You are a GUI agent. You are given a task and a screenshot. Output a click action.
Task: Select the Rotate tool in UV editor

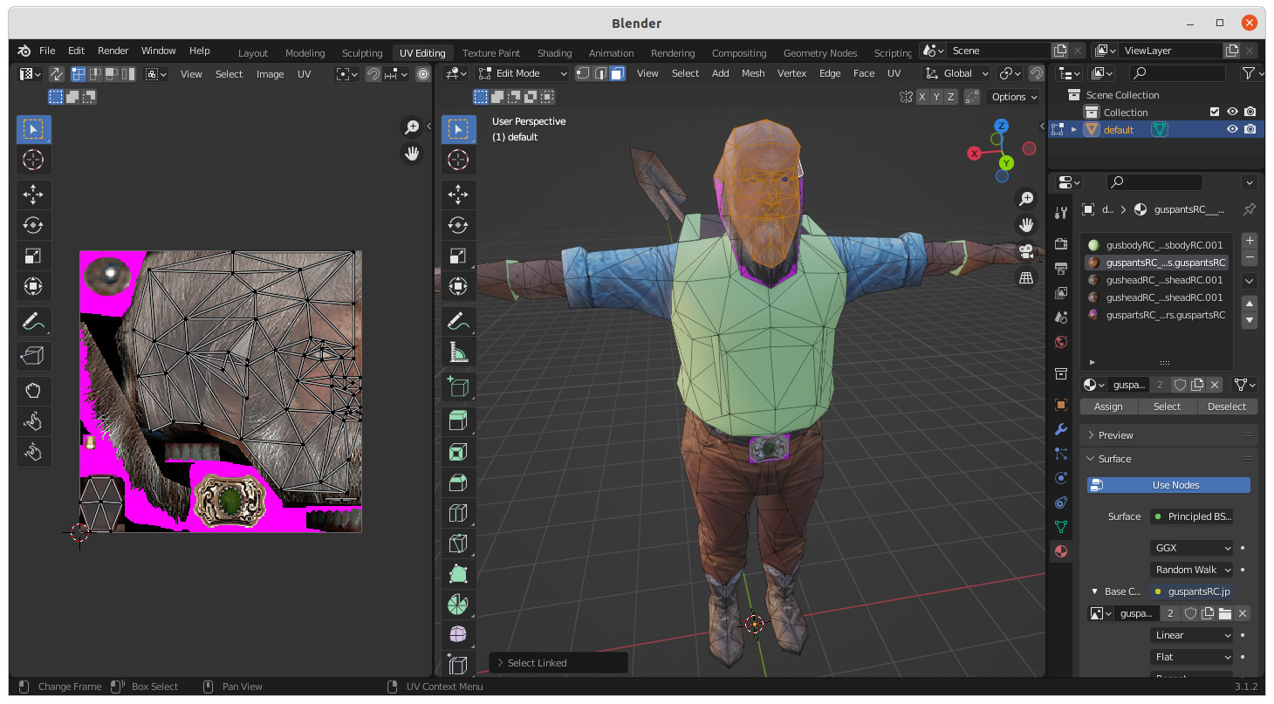(x=33, y=225)
